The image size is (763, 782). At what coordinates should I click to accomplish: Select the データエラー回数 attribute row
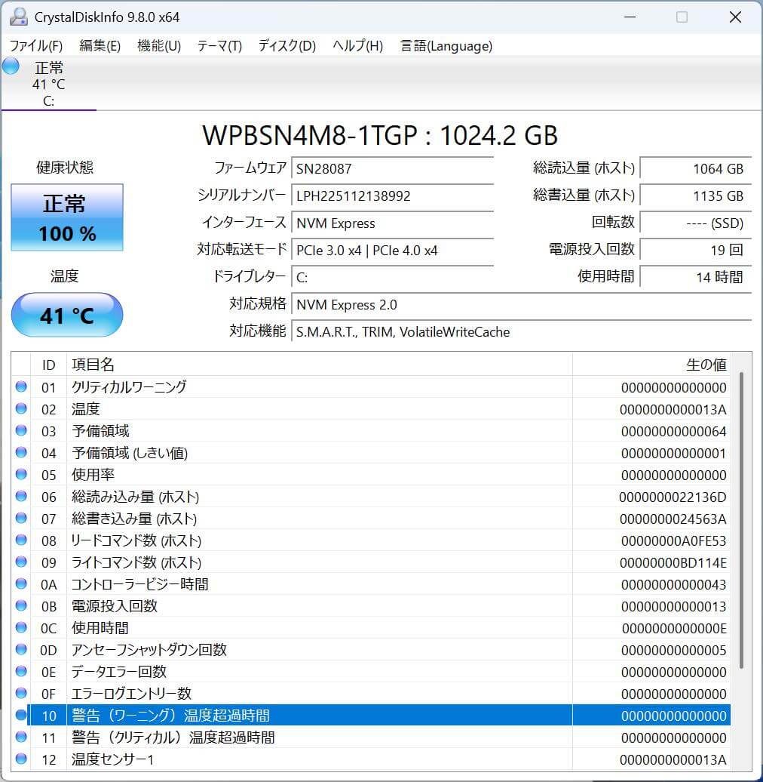226,672
